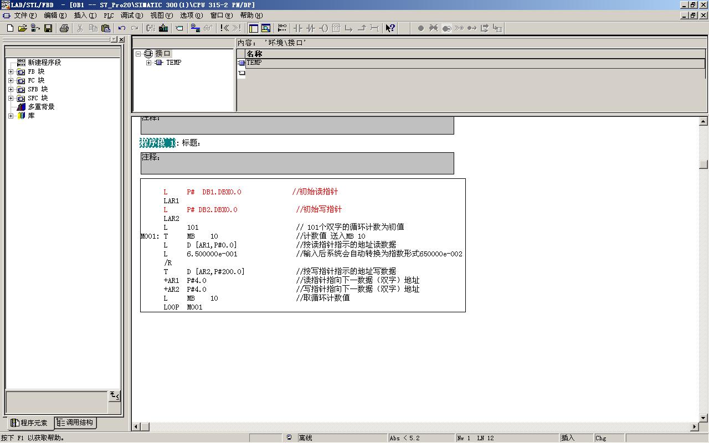The width and height of the screenshot is (709, 443).
Task: Click the Set breakpoint circle icon
Action: 420,28
